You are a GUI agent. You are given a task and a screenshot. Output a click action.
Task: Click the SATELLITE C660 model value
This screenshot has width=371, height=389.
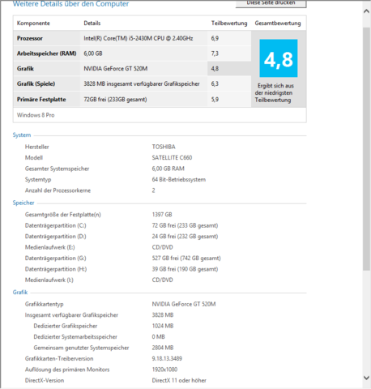[172, 158]
